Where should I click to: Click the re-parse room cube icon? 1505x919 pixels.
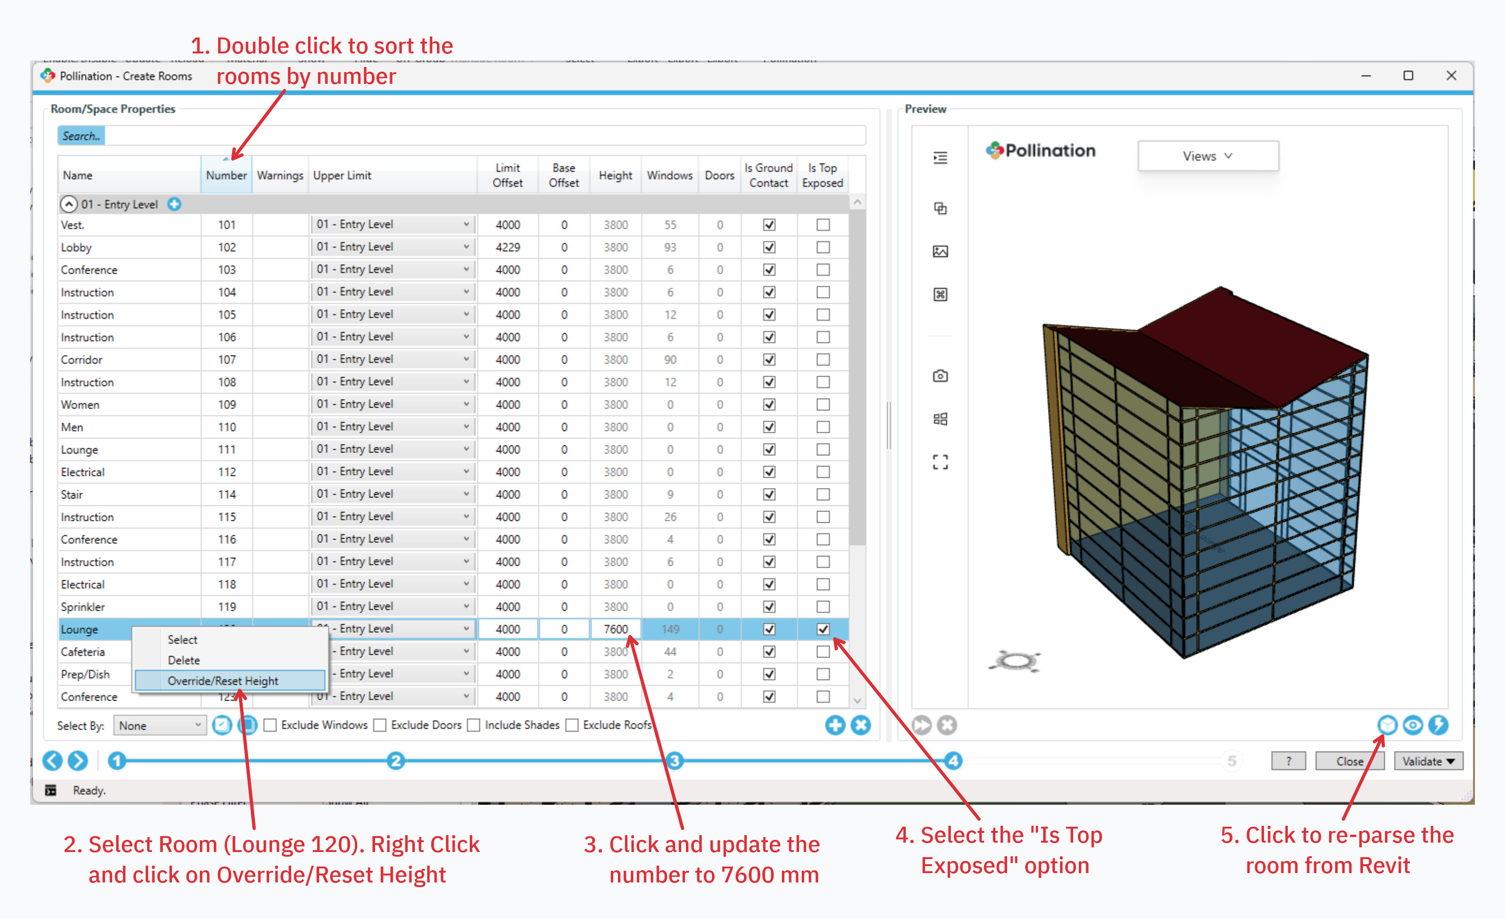point(1387,725)
